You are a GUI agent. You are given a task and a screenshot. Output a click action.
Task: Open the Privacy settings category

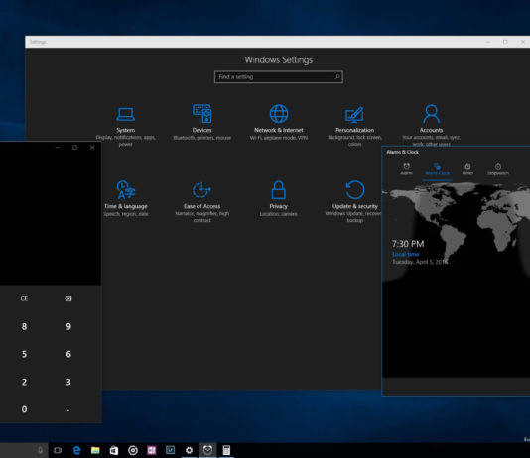tap(279, 199)
